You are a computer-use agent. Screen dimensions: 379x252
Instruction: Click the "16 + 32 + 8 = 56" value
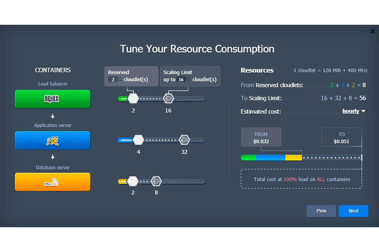pyautogui.click(x=343, y=98)
